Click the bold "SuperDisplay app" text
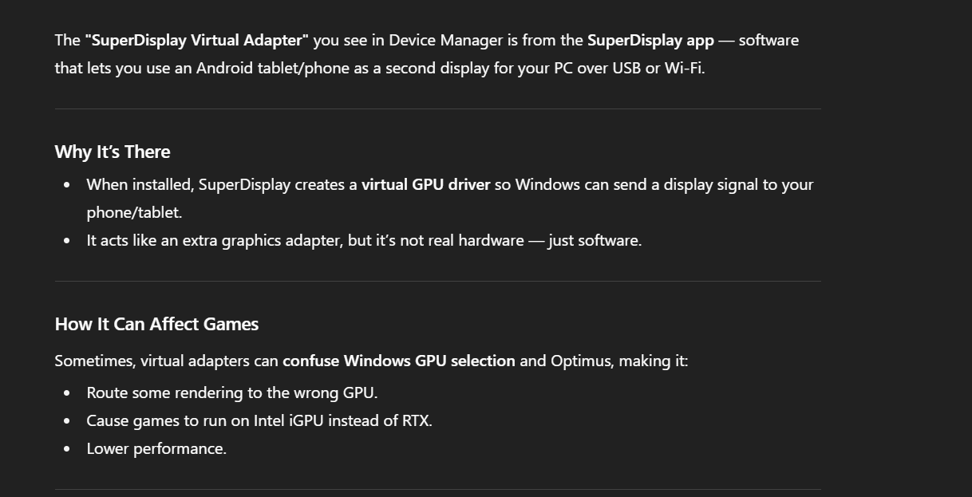The height and width of the screenshot is (497, 972). 650,40
